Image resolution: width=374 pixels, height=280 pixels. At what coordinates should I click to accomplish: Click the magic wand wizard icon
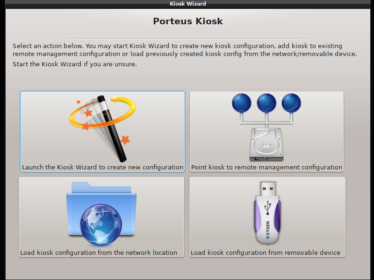click(x=102, y=129)
